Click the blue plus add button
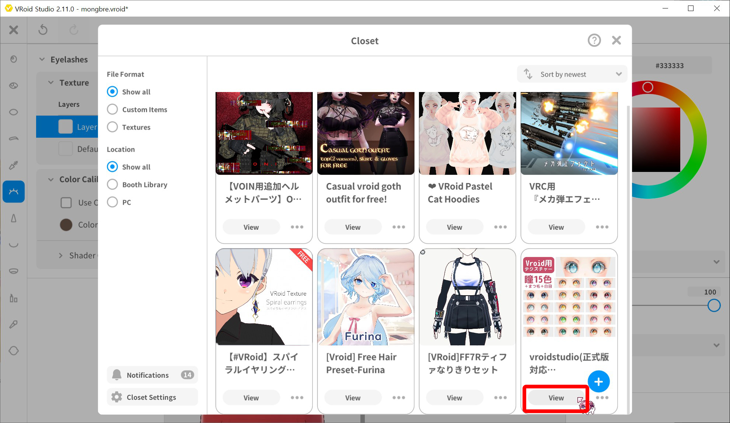The width and height of the screenshot is (730, 423). pyautogui.click(x=598, y=382)
